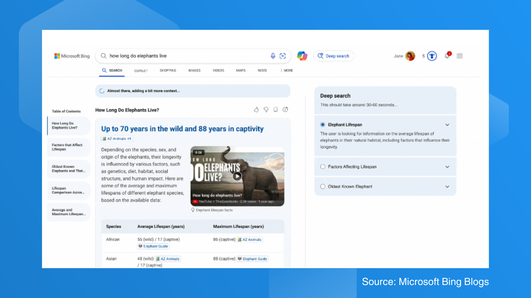
Task: Open AZ Animals source beside 86 (captive)
Action: (250, 240)
